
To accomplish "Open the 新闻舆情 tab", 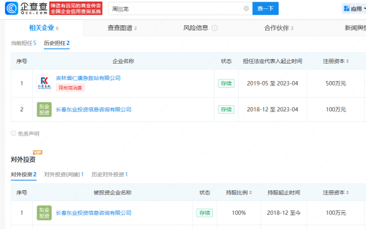I will click(x=355, y=28).
